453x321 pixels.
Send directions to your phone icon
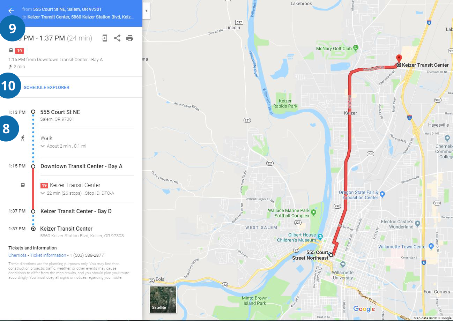[x=104, y=38]
